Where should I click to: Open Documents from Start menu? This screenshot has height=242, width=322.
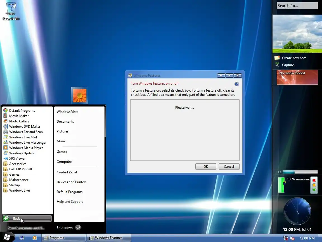coord(65,121)
